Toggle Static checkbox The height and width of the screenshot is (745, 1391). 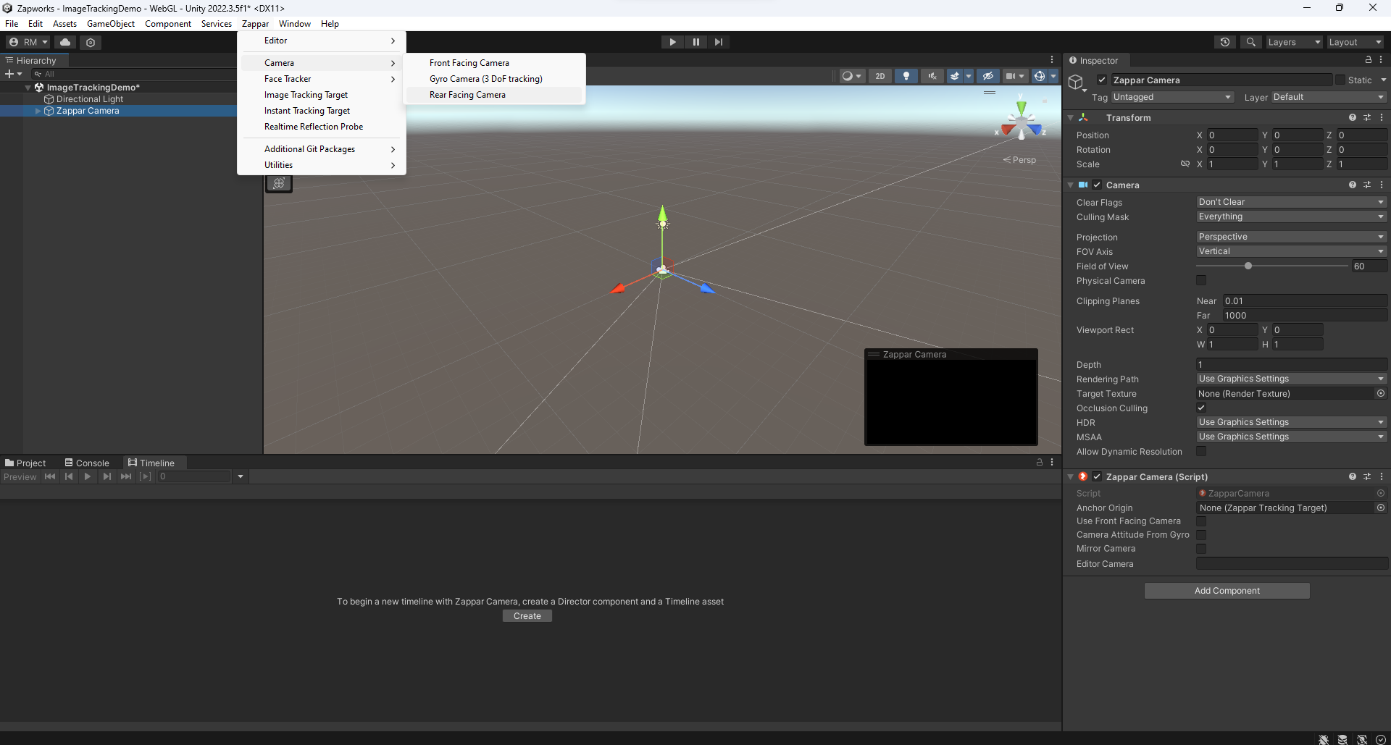point(1340,80)
